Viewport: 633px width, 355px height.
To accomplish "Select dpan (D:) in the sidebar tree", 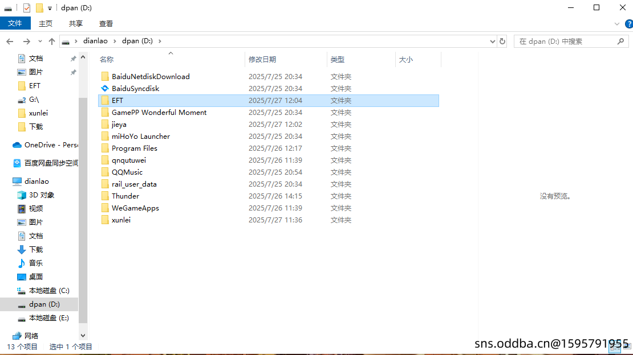I will tap(39, 304).
